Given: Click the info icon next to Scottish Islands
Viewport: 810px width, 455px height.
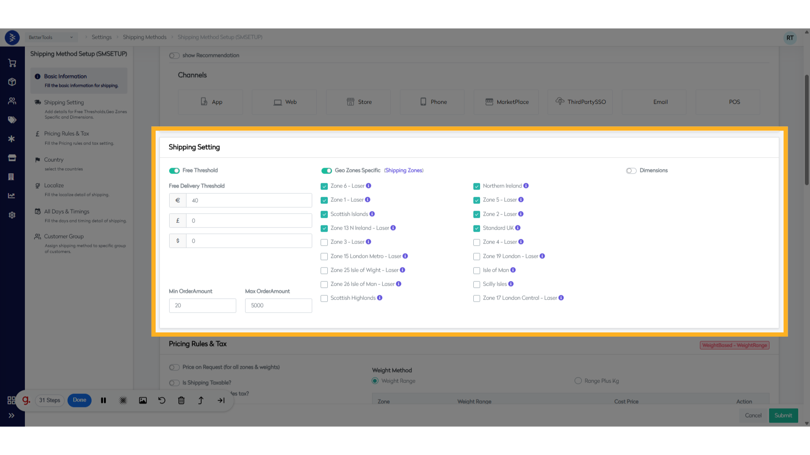Looking at the screenshot, I should point(372,214).
